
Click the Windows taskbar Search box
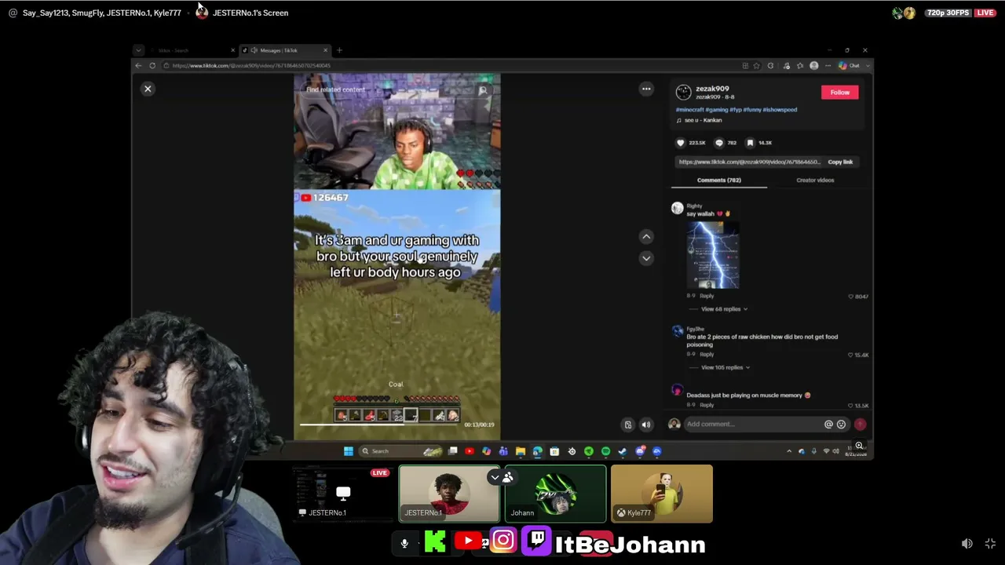pos(402,451)
